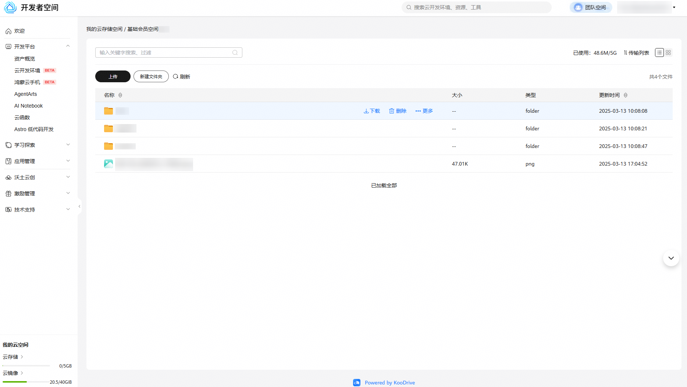This screenshot has height=387, width=687.
Task: Sort files by name
Action: 120,95
